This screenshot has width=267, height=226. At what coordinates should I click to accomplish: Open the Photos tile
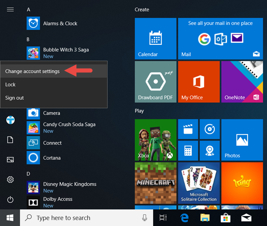tap(242, 140)
